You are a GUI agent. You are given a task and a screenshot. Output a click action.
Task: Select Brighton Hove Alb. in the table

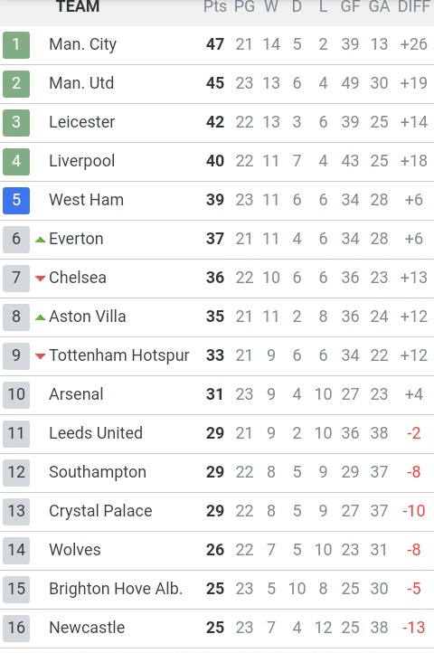coord(116,589)
